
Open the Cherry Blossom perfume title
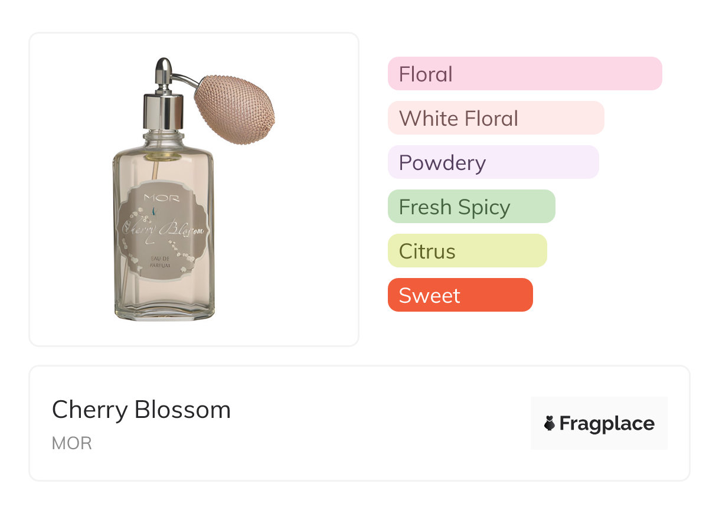point(141,410)
